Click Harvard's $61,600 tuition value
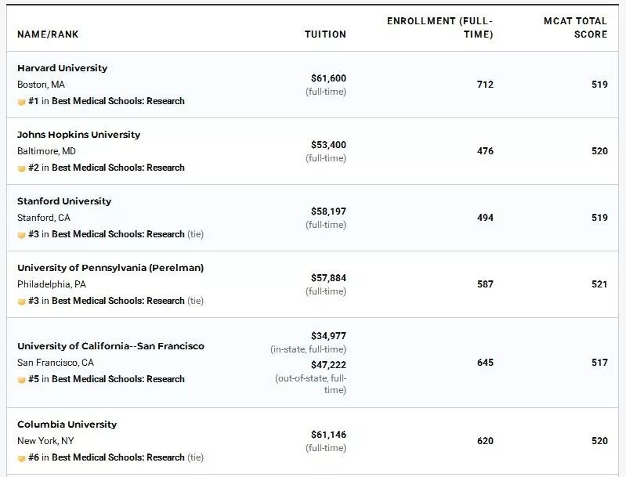 328,78
